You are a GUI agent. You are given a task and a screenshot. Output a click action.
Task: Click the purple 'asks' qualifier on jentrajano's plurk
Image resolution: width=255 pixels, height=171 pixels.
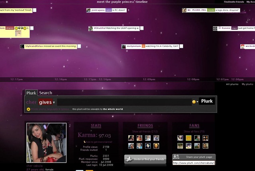pyautogui.click(x=108, y=10)
